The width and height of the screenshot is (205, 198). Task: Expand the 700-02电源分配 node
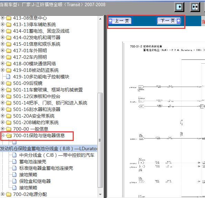tap(2, 194)
